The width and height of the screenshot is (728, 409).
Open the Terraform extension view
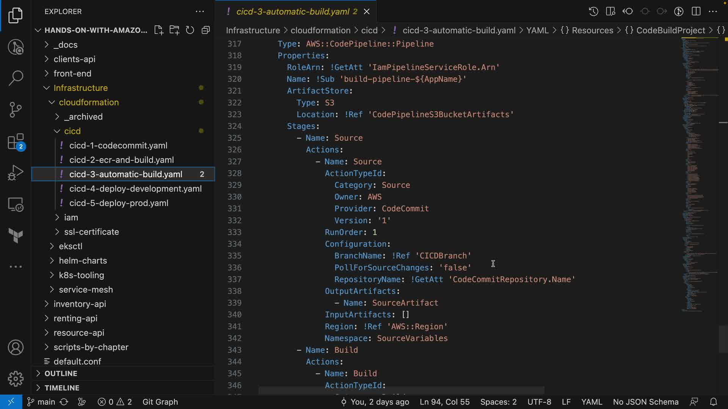point(16,236)
